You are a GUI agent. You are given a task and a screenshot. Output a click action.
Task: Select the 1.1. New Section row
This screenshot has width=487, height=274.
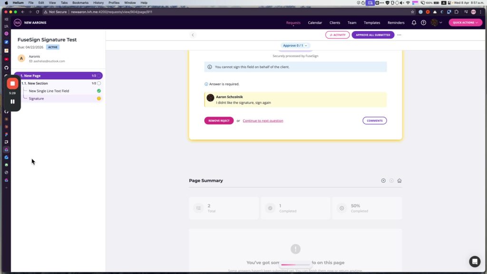(58, 83)
